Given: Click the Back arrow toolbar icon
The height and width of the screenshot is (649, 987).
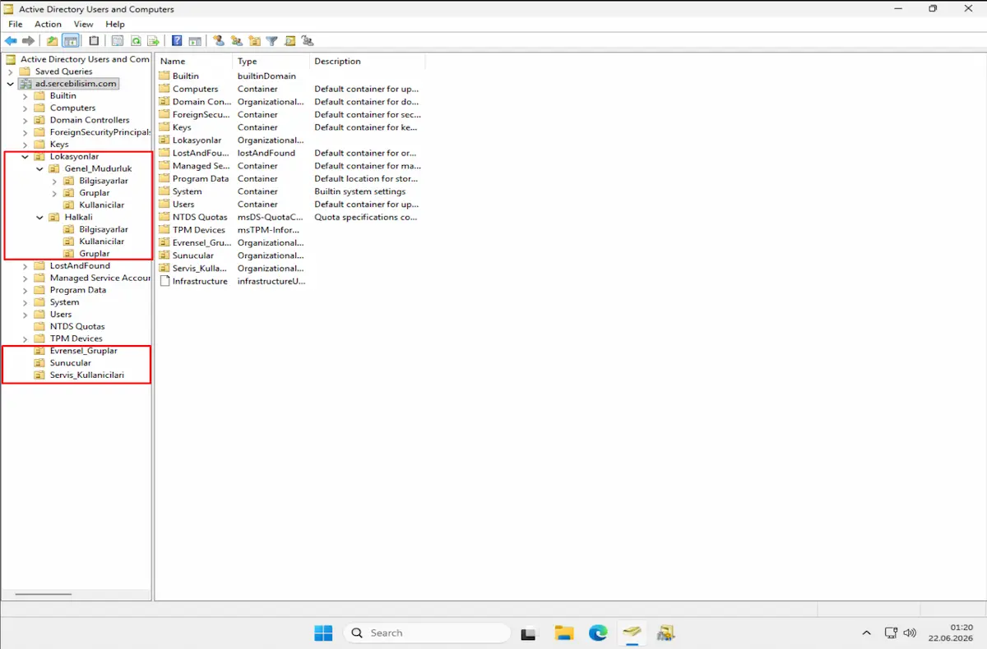Looking at the screenshot, I should (11, 41).
